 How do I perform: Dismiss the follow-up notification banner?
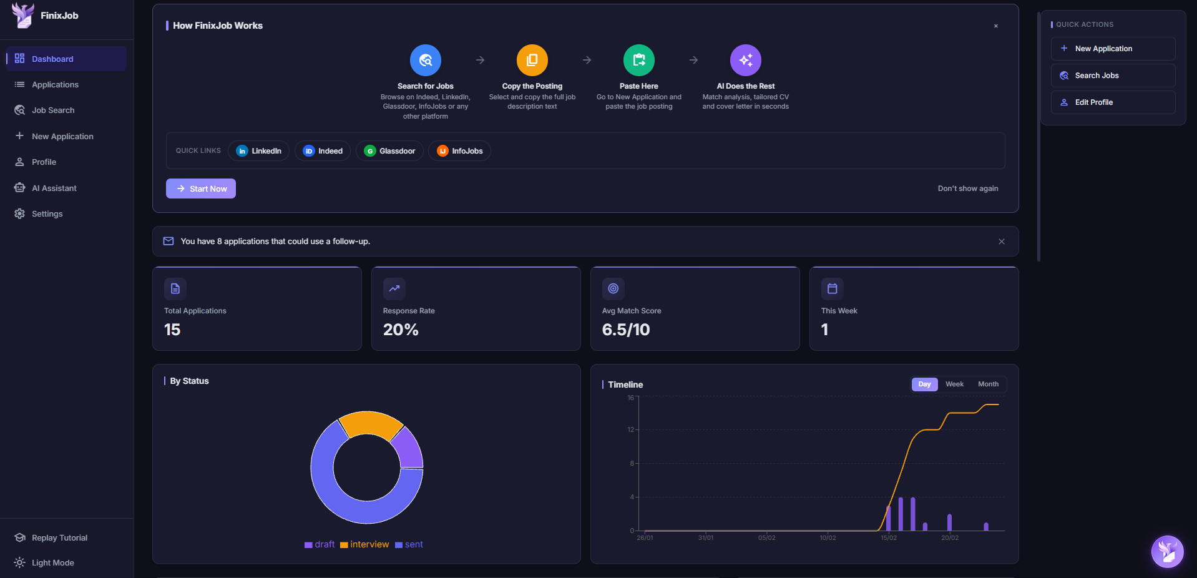1001,241
